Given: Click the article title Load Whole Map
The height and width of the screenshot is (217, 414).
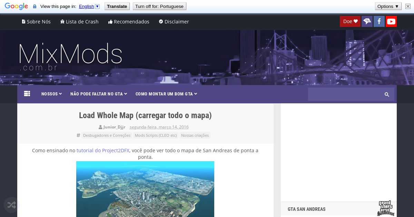Looking at the screenshot, I should (x=145, y=115).
